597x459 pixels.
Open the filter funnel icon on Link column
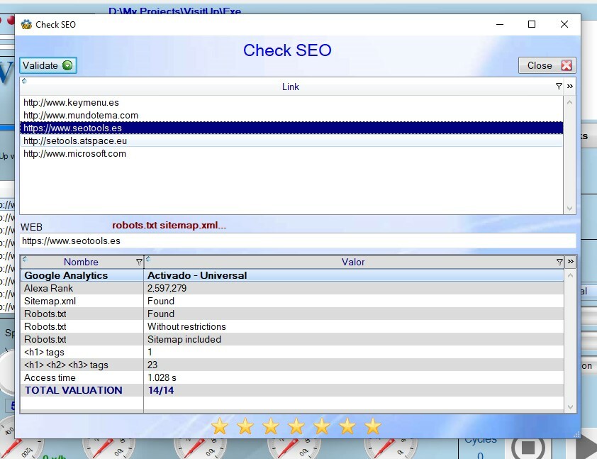[559, 86]
